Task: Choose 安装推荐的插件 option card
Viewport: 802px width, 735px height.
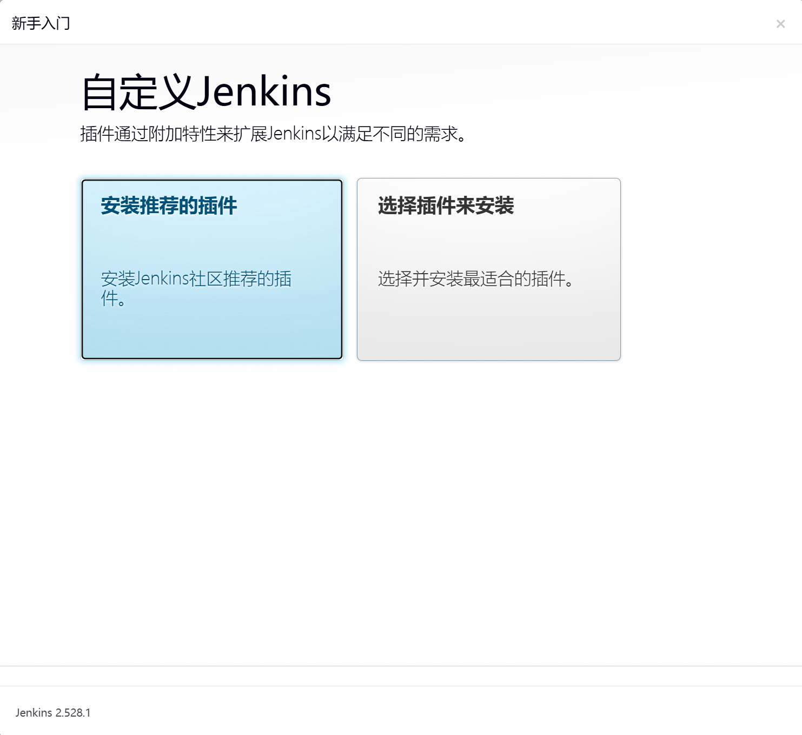Action: (x=212, y=269)
